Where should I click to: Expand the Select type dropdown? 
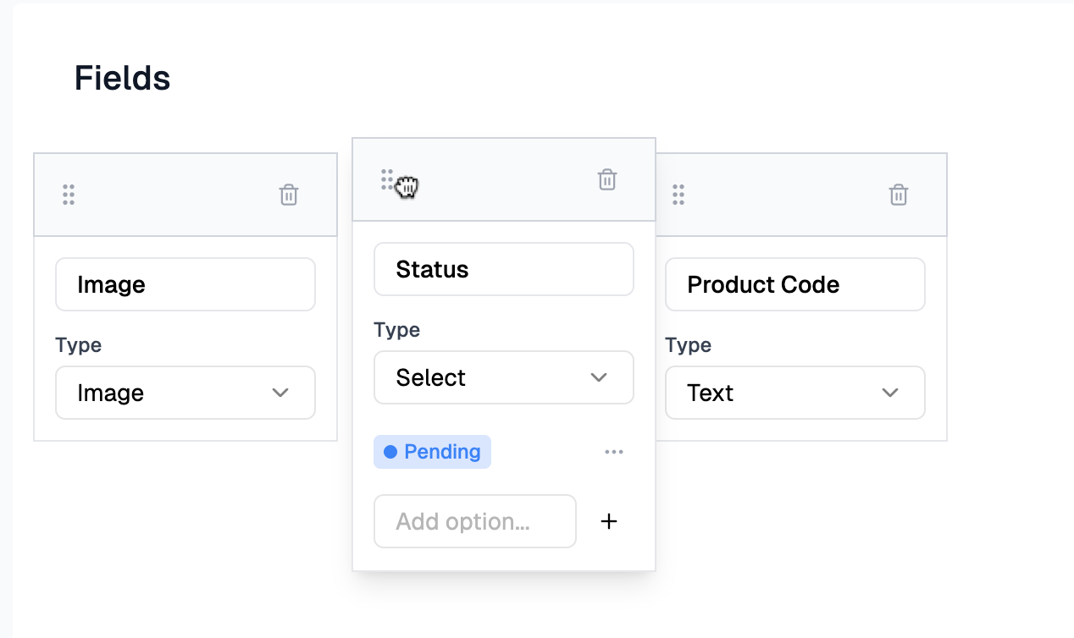(x=504, y=377)
